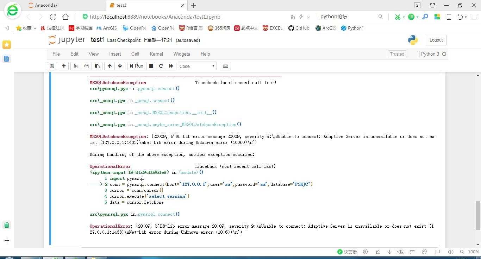Screen dimensions: 481x259
Task: Save the notebook using the save icon
Action: 52,66
